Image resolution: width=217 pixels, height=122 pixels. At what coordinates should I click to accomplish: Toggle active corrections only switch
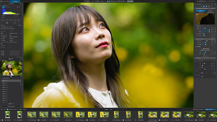click(215, 4)
